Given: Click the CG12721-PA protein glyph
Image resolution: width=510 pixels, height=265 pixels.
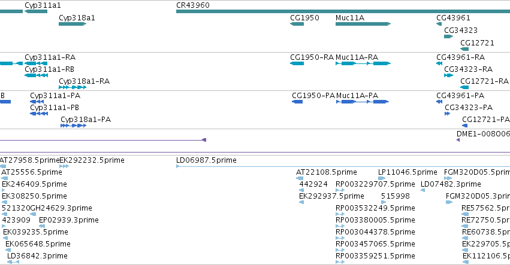Looking at the screenshot, I should [465, 126].
